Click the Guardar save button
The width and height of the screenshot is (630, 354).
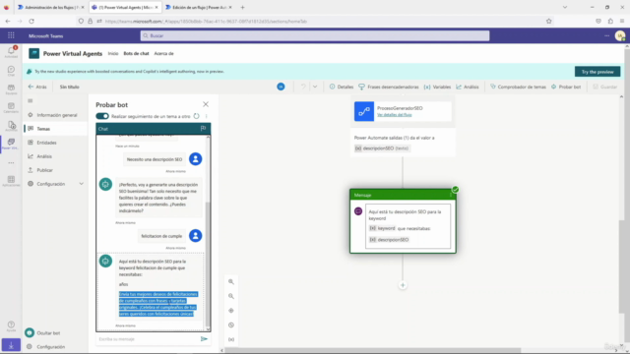point(605,87)
